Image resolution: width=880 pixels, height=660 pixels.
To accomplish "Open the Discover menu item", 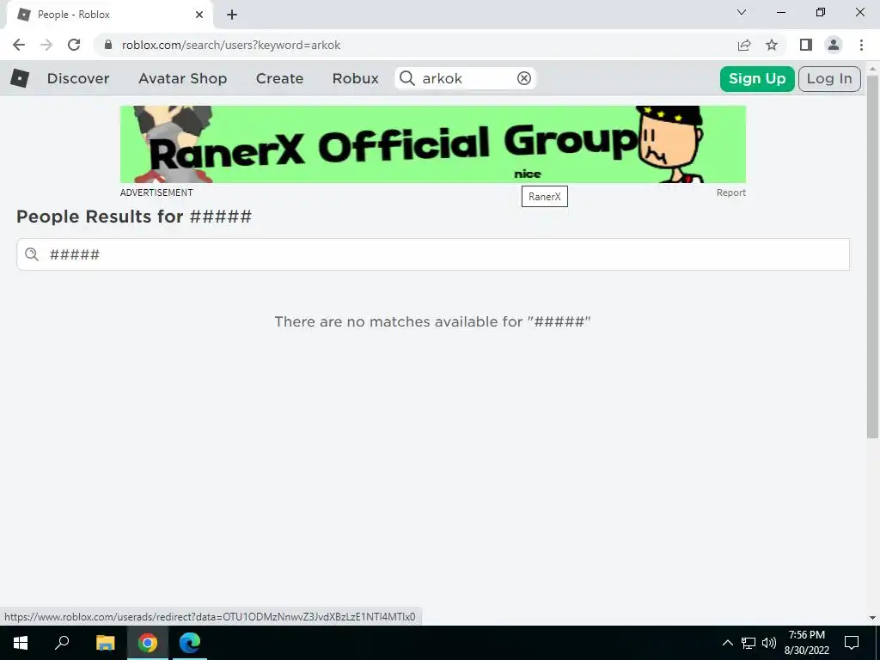I will 78,78.
